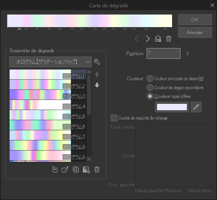Image resolution: width=217 pixels, height=200 pixels.
Task: Click the Annuler button
Action: [x=195, y=32]
